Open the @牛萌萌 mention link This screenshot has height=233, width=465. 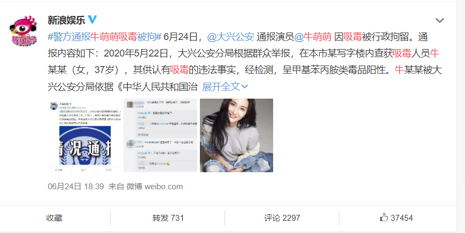313,37
